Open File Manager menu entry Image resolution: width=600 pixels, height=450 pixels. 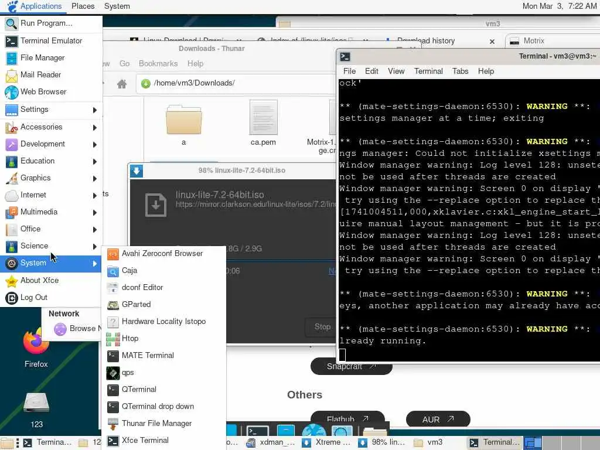click(x=52, y=58)
